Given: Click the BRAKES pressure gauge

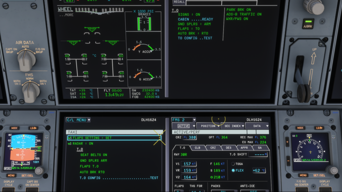Looking at the screenshot, I should pos(144,23).
